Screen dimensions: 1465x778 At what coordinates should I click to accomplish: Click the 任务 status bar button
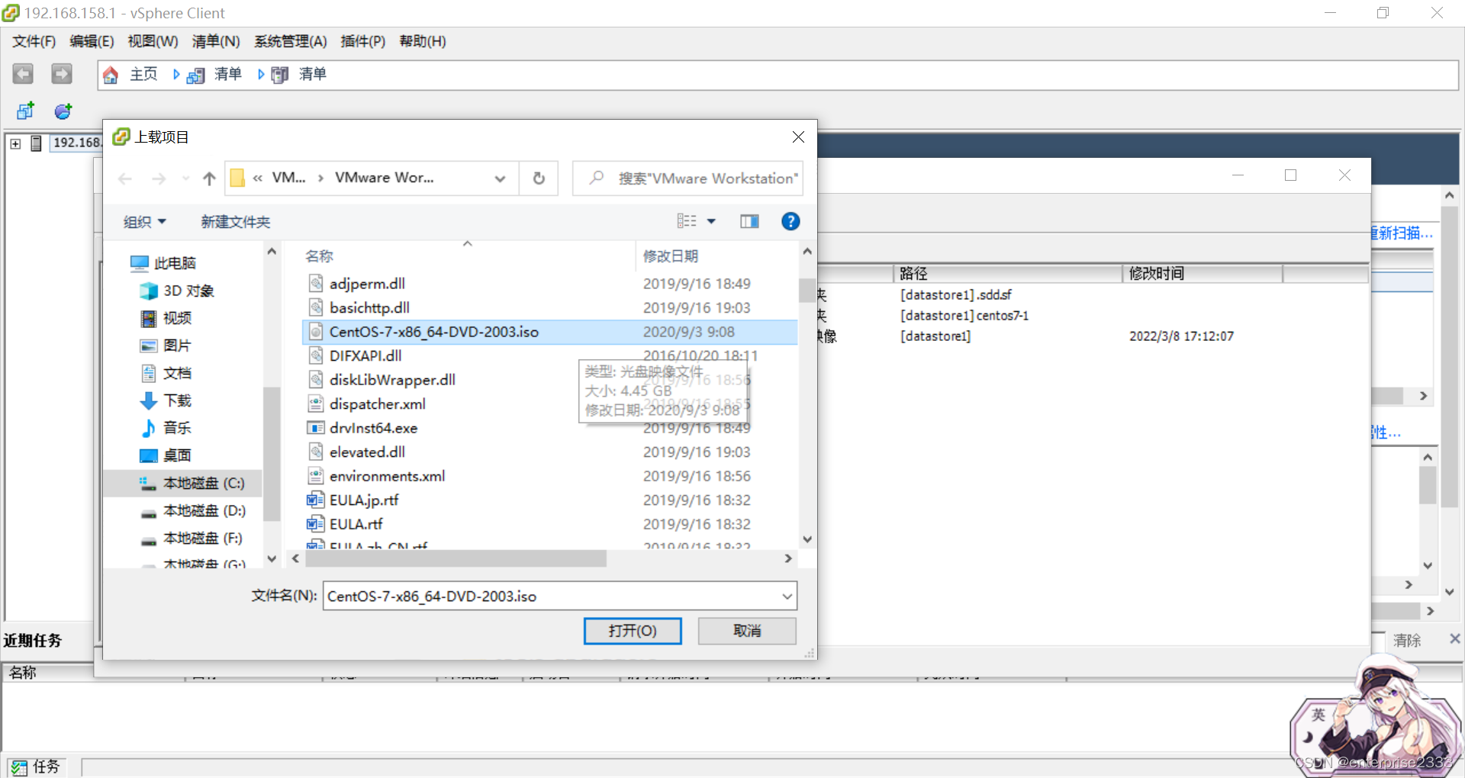pyautogui.click(x=36, y=767)
